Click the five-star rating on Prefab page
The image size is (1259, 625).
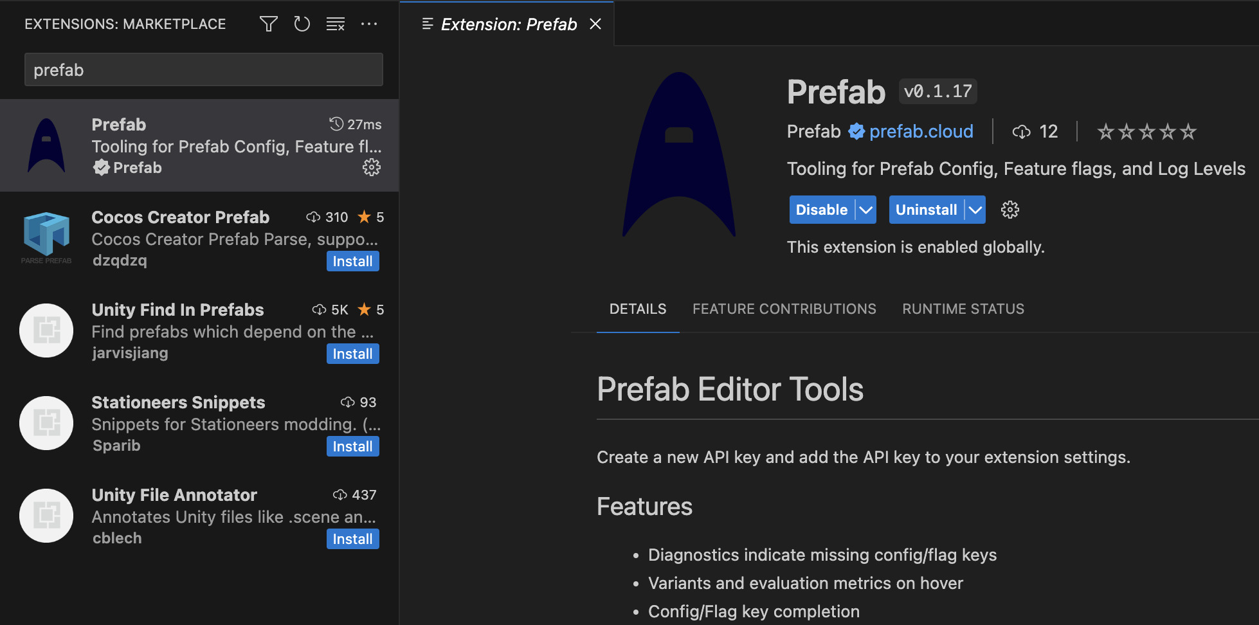(1146, 132)
